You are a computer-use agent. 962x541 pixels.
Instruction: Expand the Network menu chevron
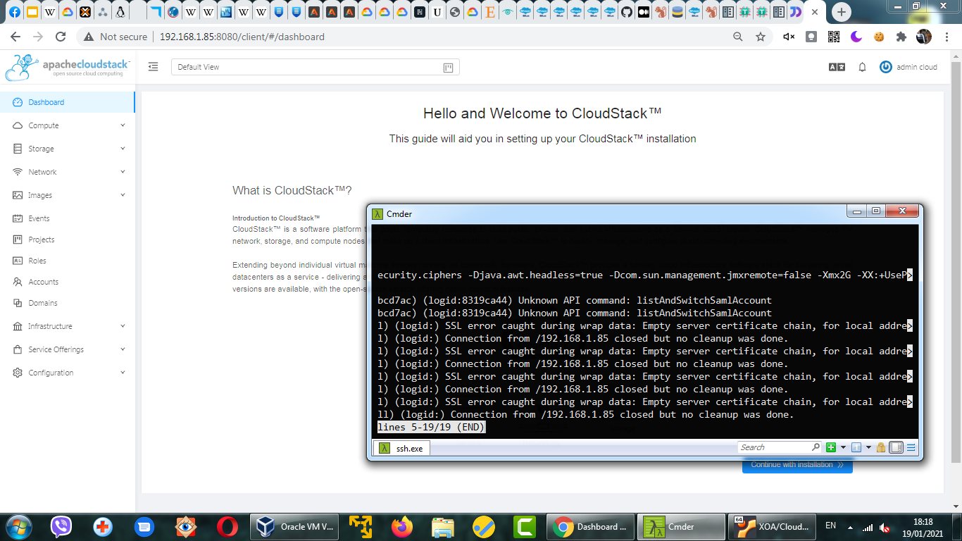click(123, 172)
